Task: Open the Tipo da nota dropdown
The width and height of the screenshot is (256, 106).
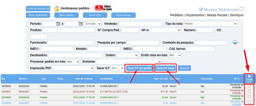Action: pos(210,24)
